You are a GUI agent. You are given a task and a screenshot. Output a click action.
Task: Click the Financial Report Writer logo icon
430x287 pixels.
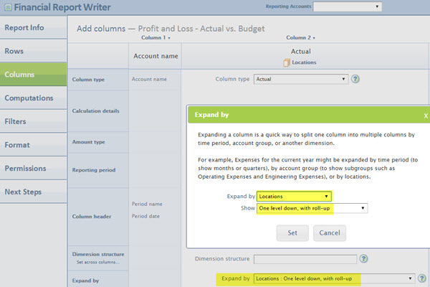point(6,9)
